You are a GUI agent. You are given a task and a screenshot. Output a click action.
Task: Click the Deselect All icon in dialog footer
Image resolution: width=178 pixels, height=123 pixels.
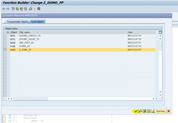[149, 111]
